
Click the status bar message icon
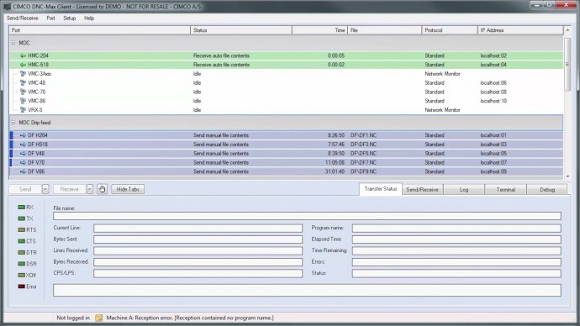pos(98,318)
